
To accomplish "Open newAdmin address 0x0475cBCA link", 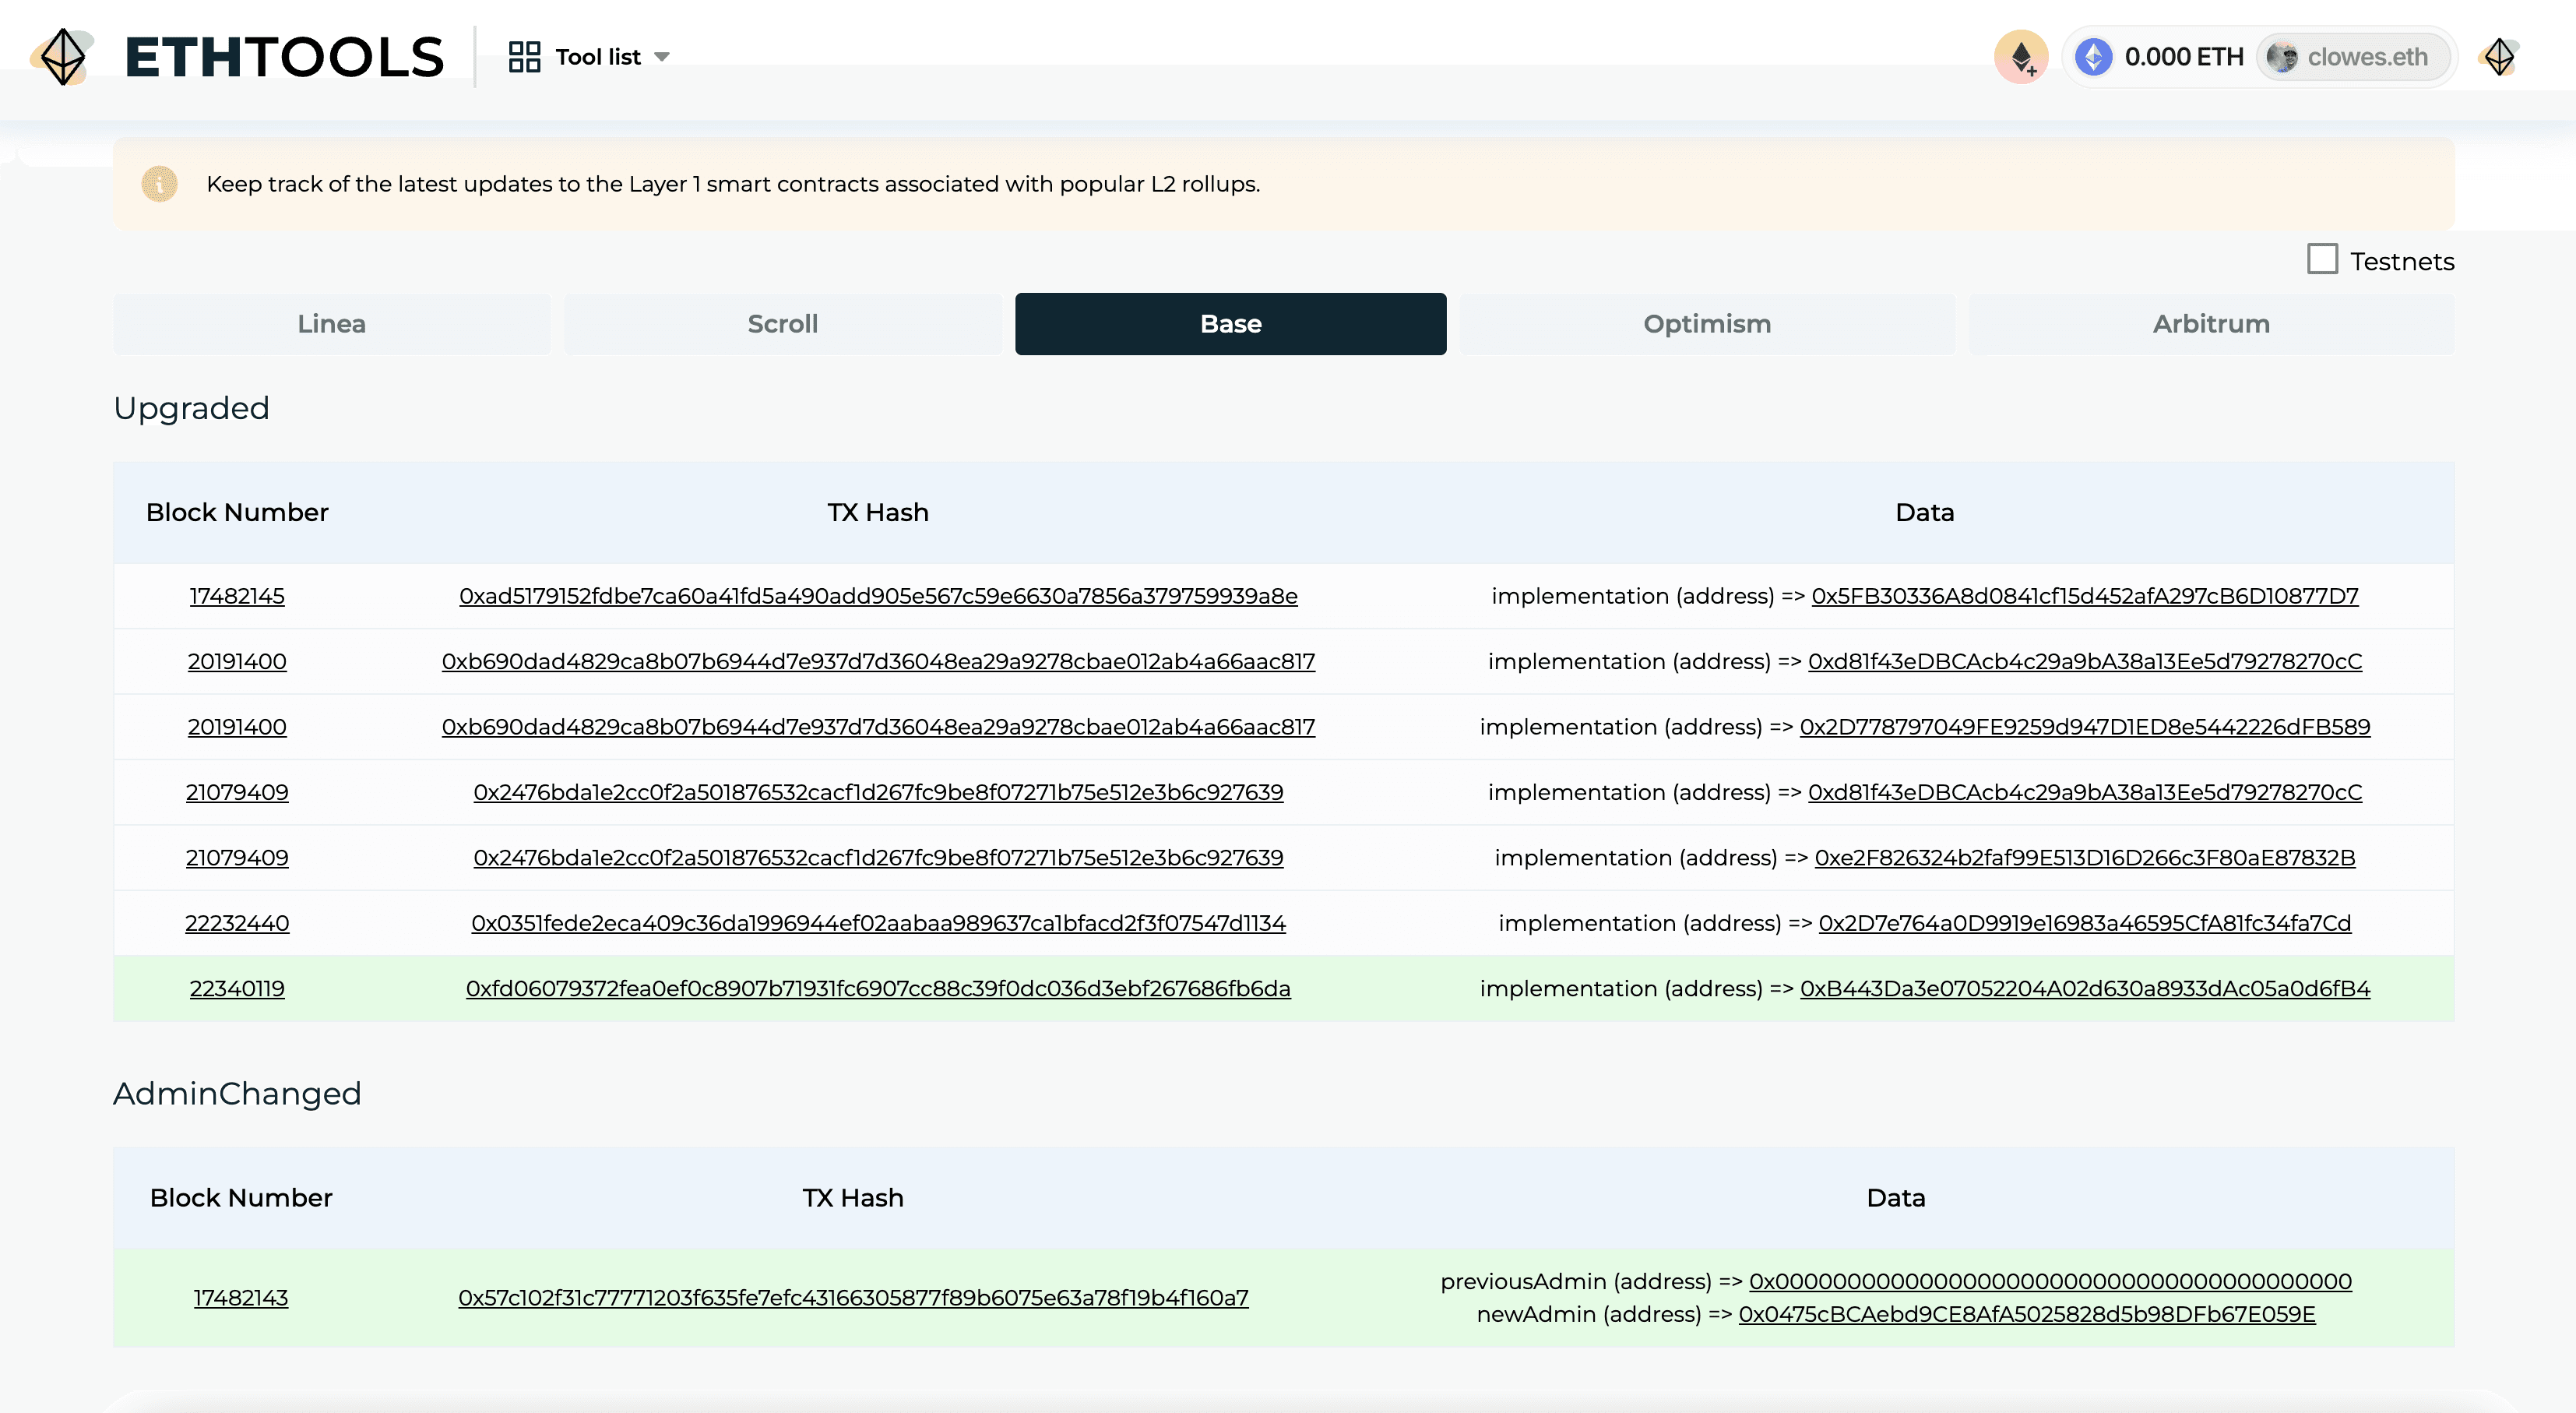I will tap(2026, 1314).
